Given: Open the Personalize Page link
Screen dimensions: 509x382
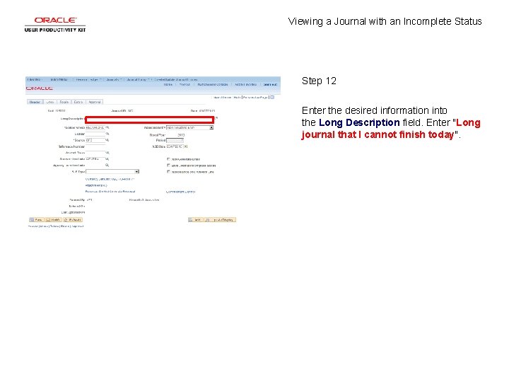Looking at the screenshot, I should [255, 98].
